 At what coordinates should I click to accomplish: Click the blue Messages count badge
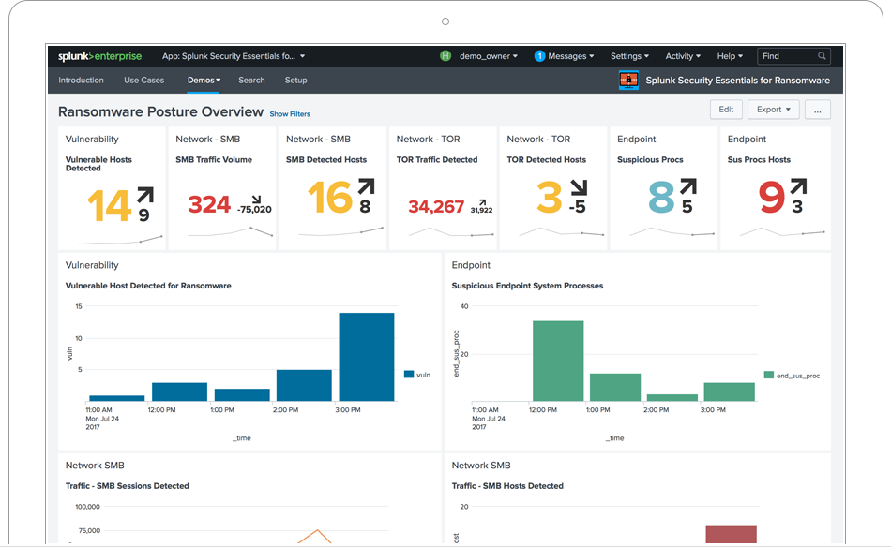coord(539,56)
